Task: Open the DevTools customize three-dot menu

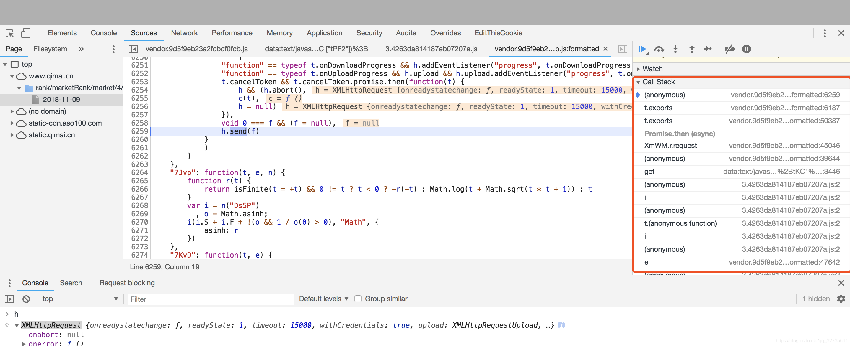Action: (x=825, y=33)
